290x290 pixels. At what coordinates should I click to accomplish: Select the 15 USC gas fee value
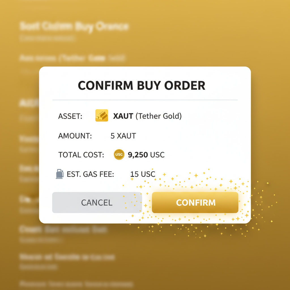click(x=143, y=174)
